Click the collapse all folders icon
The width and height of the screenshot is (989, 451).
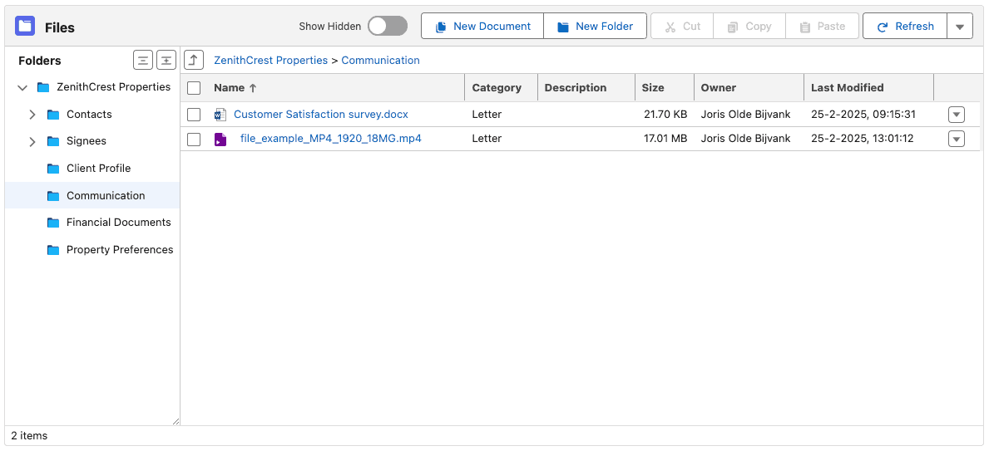point(143,60)
